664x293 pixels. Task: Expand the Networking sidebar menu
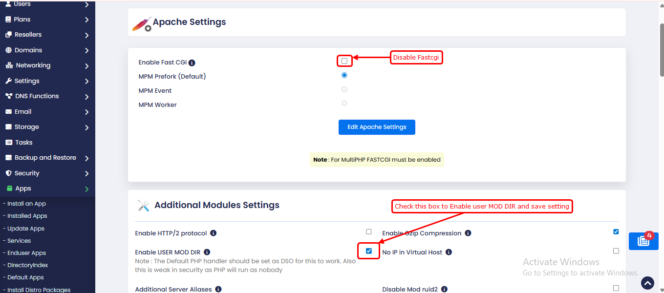[x=47, y=65]
